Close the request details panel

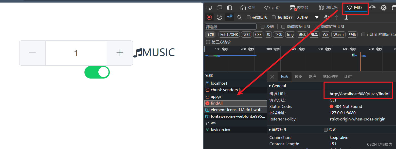272,77
